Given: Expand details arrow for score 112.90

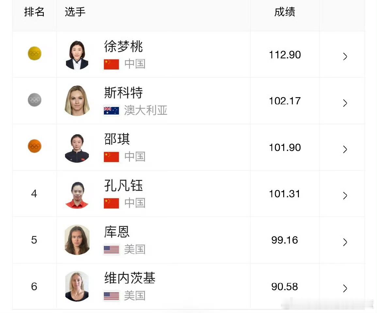Looking at the screenshot, I should (x=345, y=57).
